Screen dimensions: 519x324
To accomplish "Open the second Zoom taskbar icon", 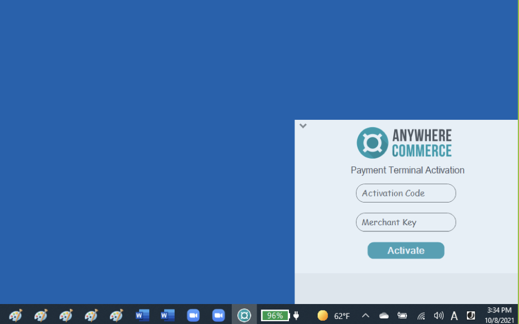I will pos(218,315).
